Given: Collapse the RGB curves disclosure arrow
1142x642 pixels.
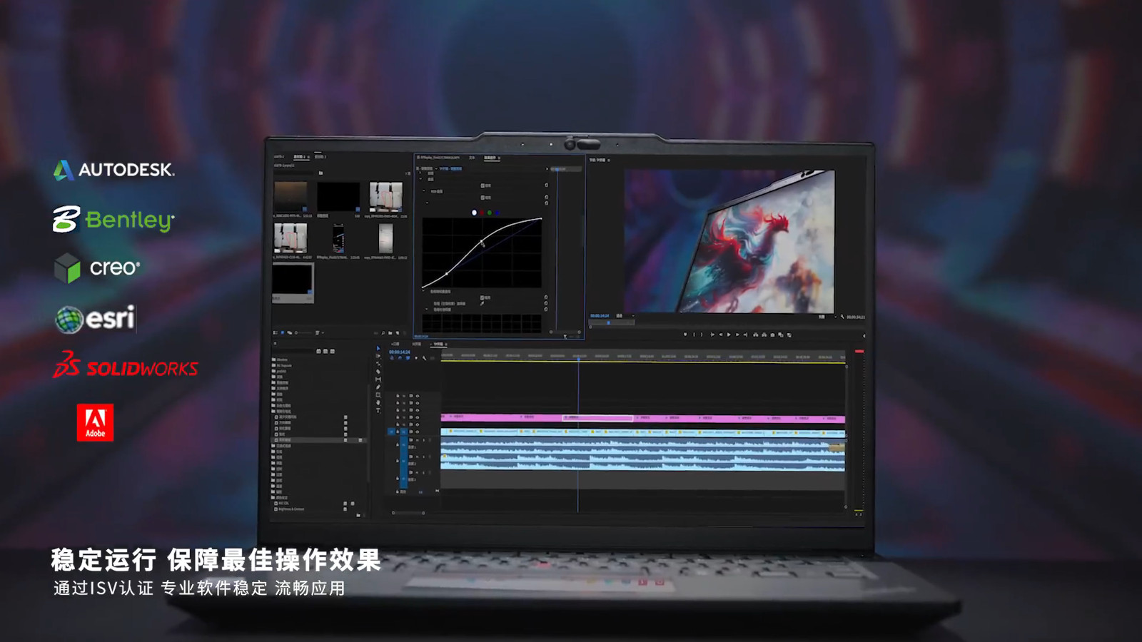Looking at the screenshot, I should coord(423,190).
